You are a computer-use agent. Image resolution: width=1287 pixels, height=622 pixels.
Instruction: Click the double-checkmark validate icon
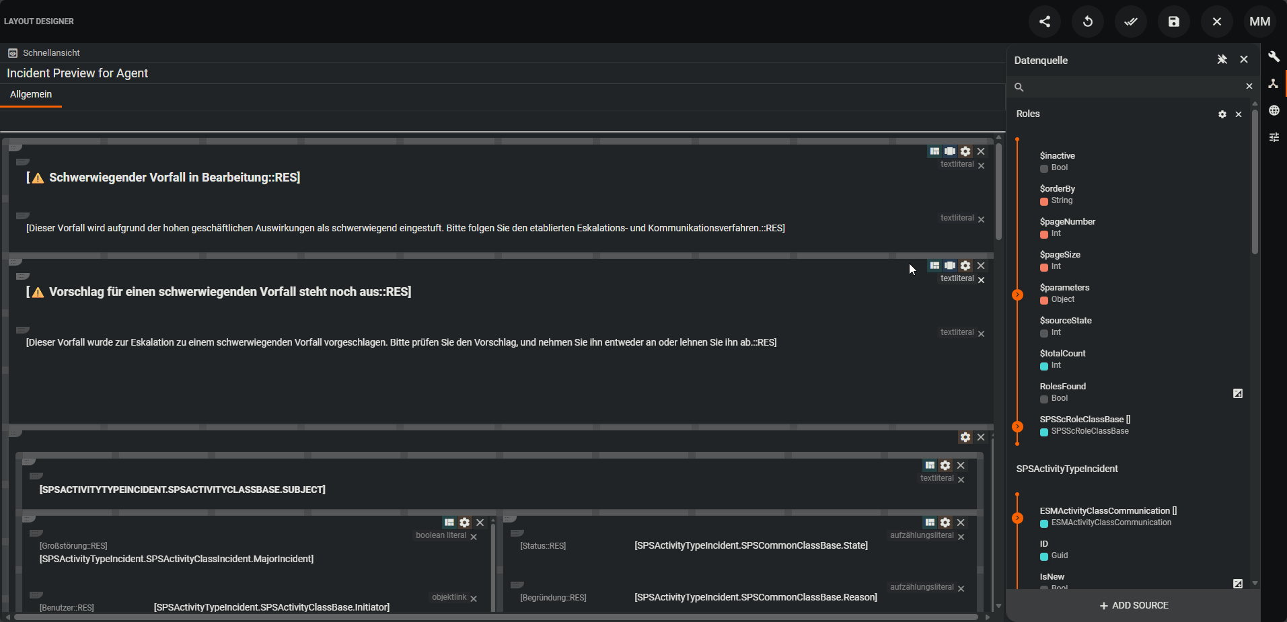(1130, 22)
